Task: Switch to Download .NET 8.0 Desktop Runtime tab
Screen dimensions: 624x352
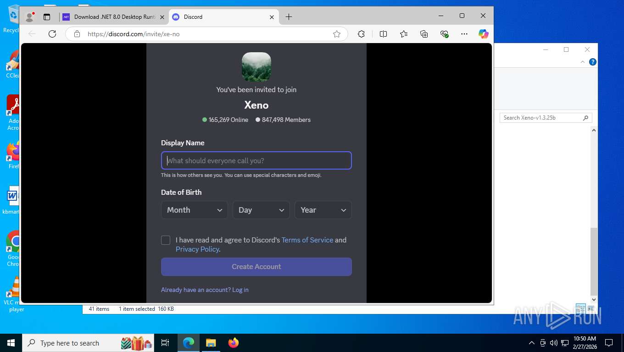Action: [x=114, y=17]
